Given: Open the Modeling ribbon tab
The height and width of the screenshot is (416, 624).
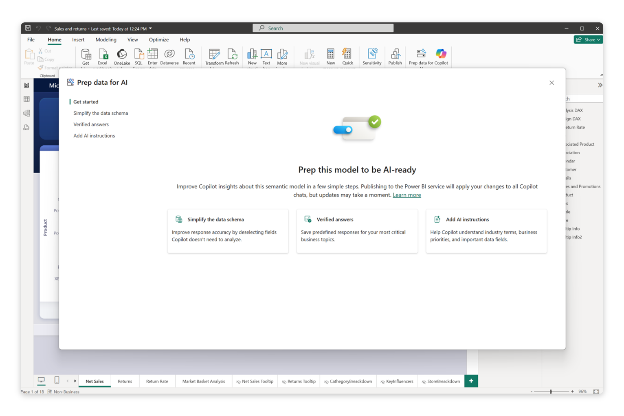Looking at the screenshot, I should coord(106,39).
